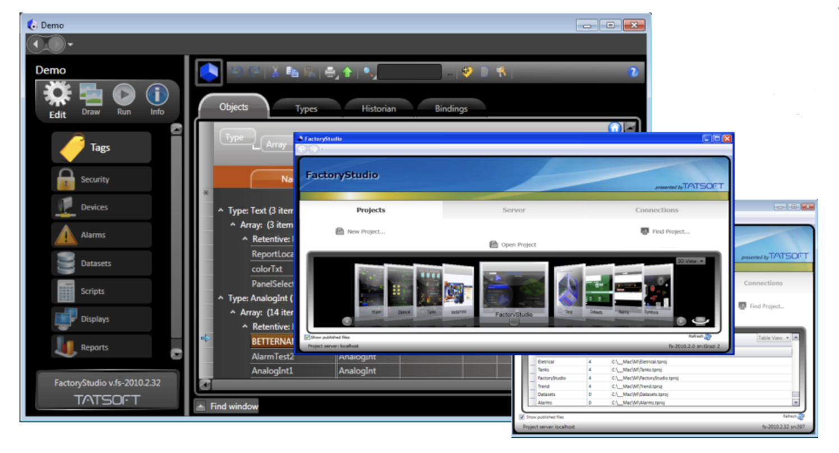Select Tags in the Edit sidebar

(x=102, y=147)
